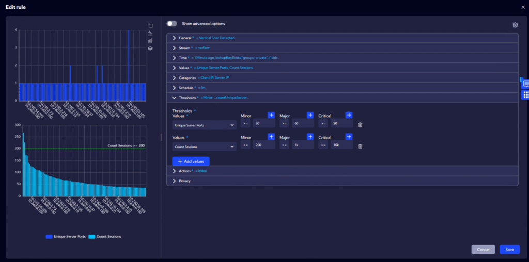Open the chat message icon on the right edge
Screen dimensions: 529x262
tap(526, 84)
